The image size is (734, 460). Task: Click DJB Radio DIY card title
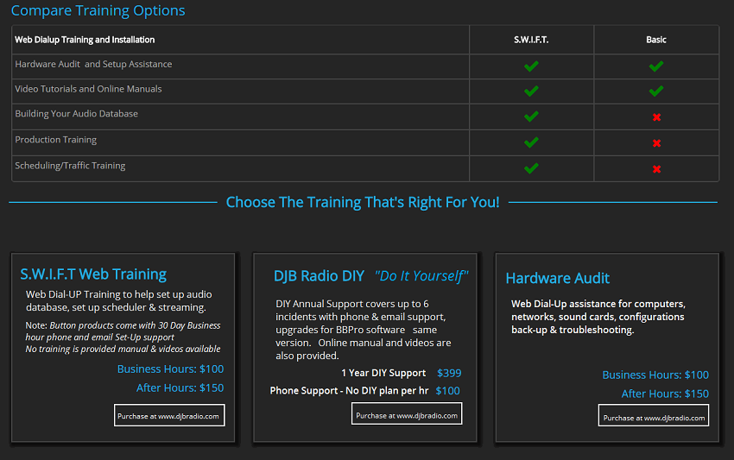click(319, 276)
